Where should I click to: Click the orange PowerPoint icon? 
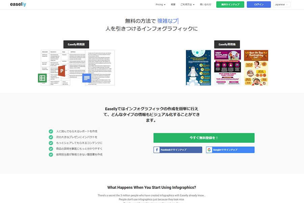click(x=62, y=71)
